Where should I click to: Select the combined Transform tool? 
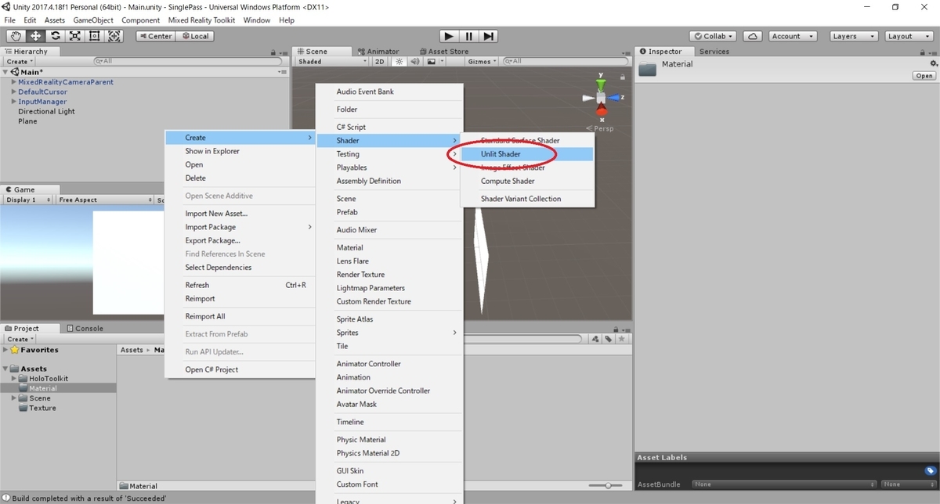pos(114,36)
